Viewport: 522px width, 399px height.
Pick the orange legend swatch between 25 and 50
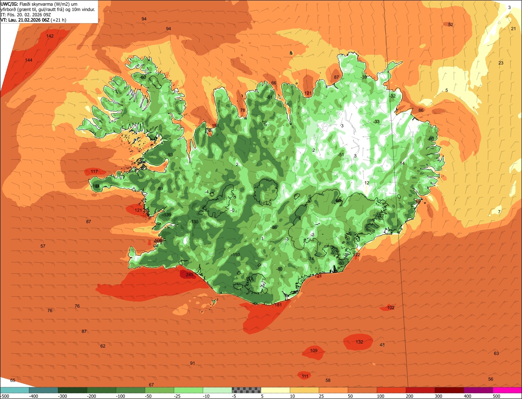pos(333,390)
